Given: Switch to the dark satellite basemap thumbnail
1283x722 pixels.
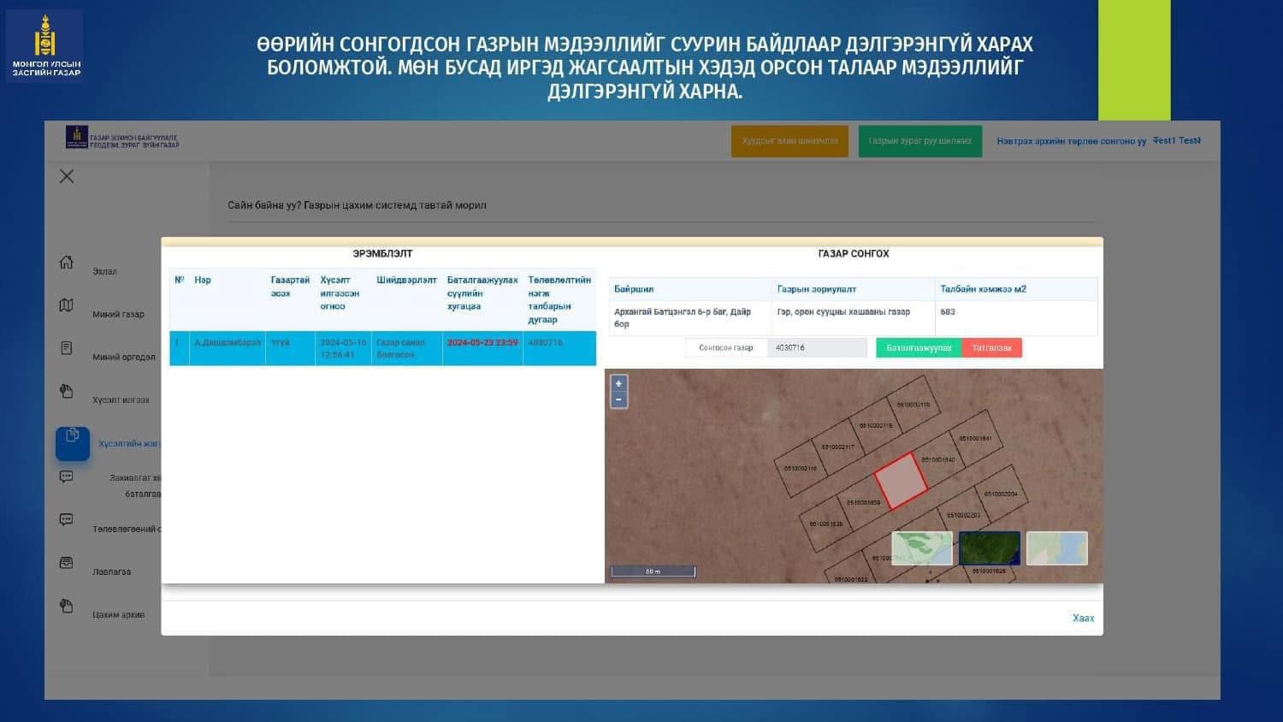Looking at the screenshot, I should (x=989, y=548).
